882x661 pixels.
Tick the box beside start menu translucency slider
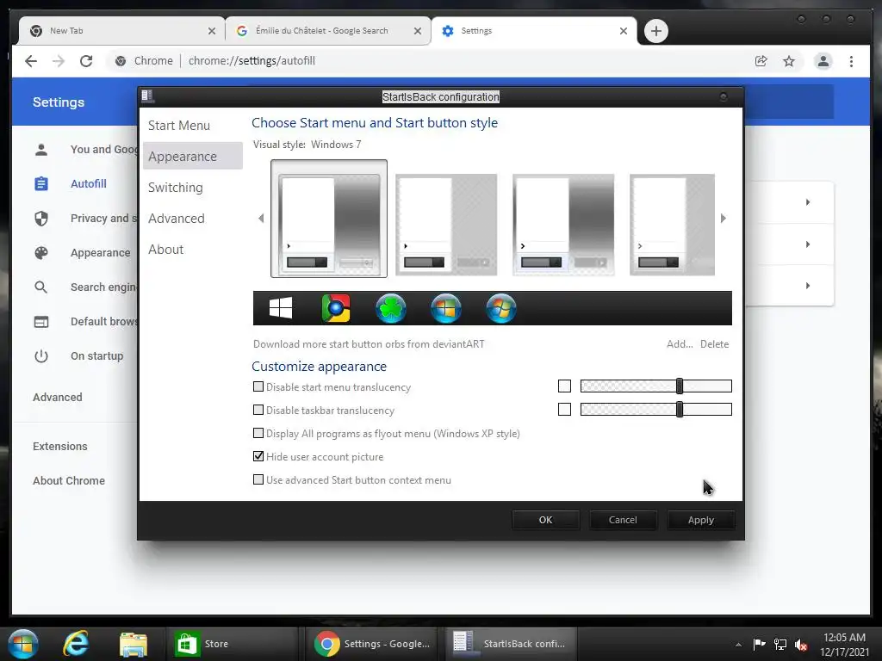(564, 386)
